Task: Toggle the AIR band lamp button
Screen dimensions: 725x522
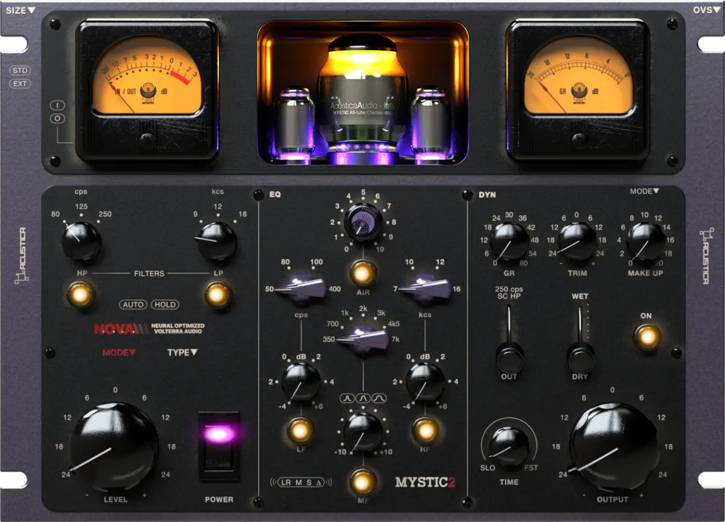Action: 362,274
